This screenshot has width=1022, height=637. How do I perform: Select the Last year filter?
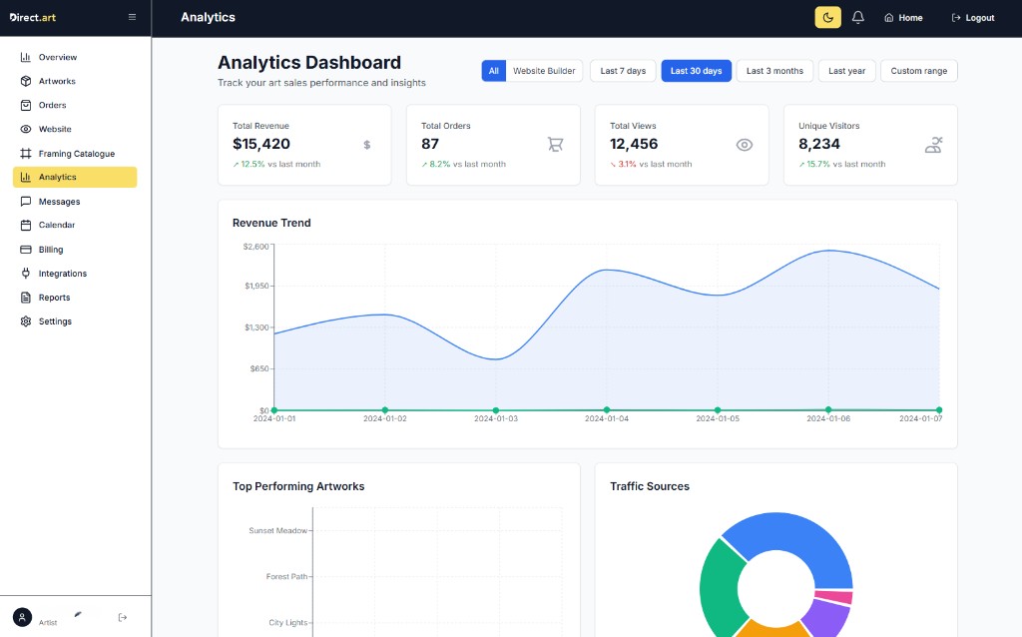click(x=846, y=70)
